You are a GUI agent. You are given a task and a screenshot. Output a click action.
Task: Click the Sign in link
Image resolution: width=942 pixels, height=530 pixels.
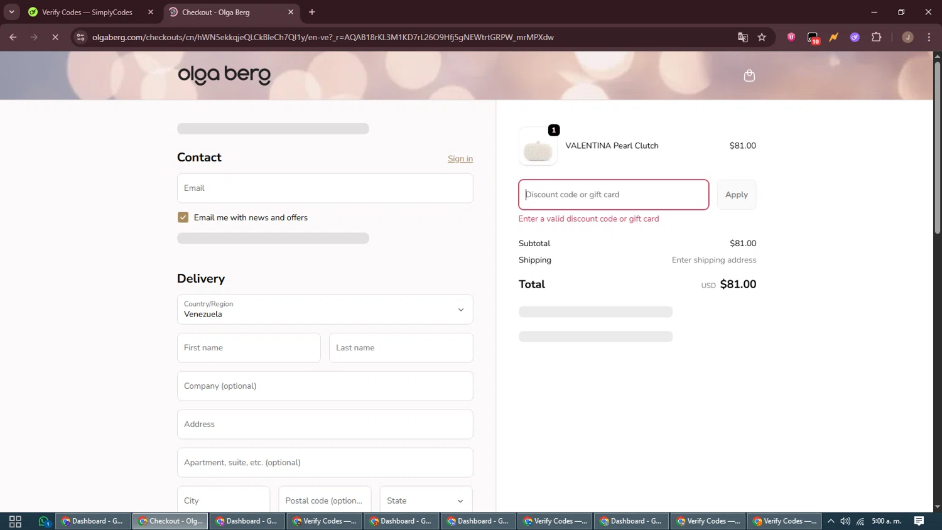pyautogui.click(x=460, y=159)
